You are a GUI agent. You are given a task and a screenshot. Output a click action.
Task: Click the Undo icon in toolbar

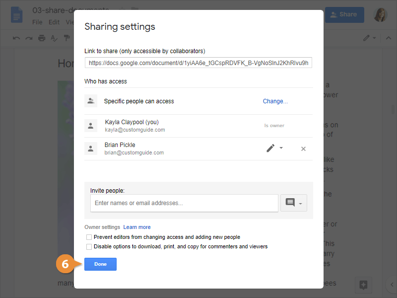point(17,38)
